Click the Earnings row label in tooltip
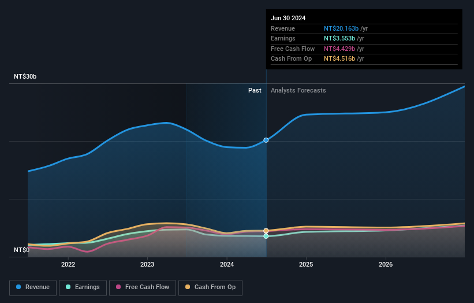Screen dimensions: 474x303 tap(283, 38)
